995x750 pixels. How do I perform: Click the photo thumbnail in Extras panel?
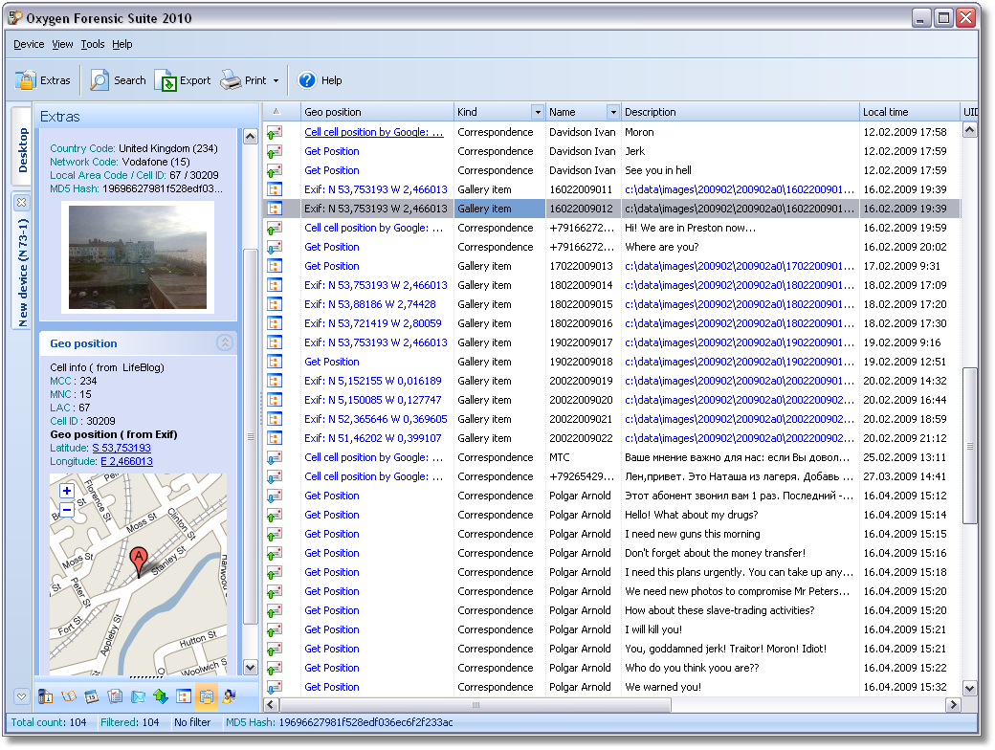tap(138, 256)
